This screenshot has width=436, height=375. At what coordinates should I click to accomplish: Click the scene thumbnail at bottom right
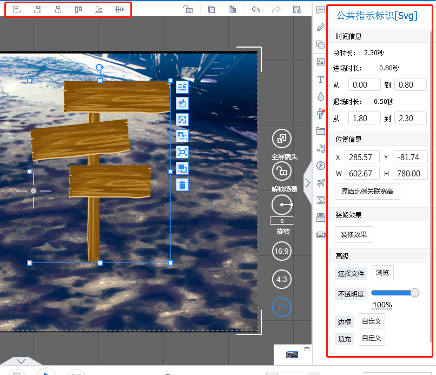click(x=292, y=354)
